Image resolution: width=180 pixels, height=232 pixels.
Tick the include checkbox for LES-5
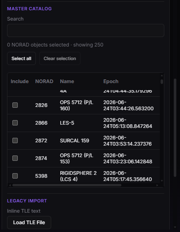[15, 123]
